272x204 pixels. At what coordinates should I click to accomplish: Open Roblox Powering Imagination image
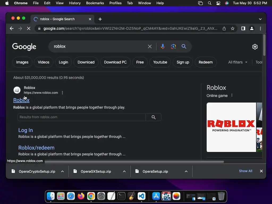231,127
